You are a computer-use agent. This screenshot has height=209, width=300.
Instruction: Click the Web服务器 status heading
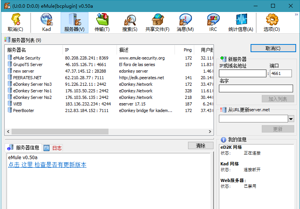[x=233, y=180]
